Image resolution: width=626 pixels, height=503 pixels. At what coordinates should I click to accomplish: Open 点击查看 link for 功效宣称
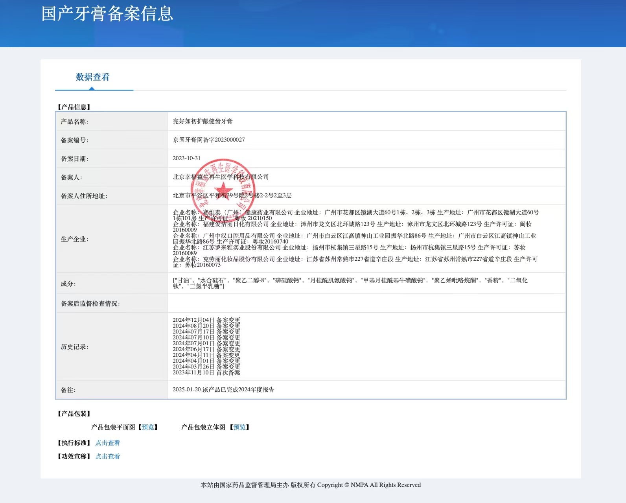coord(108,456)
